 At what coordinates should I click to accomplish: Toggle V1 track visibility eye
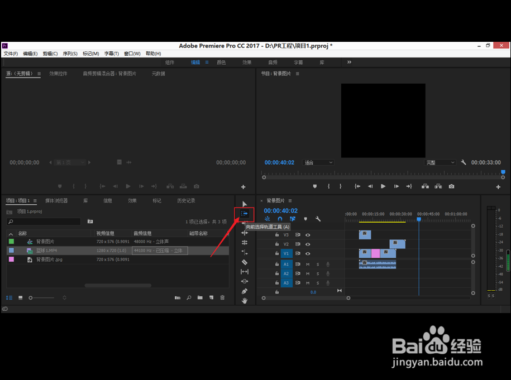coord(308,253)
